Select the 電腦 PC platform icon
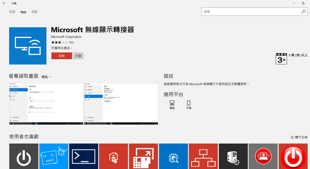 point(172,105)
